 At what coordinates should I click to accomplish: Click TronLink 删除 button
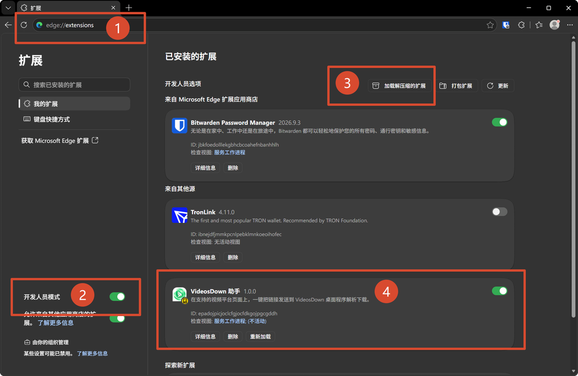233,257
